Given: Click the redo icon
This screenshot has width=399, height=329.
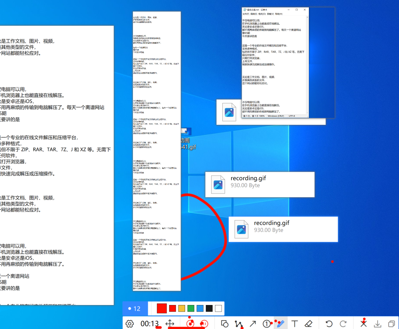Looking at the screenshot, I should tap(343, 323).
